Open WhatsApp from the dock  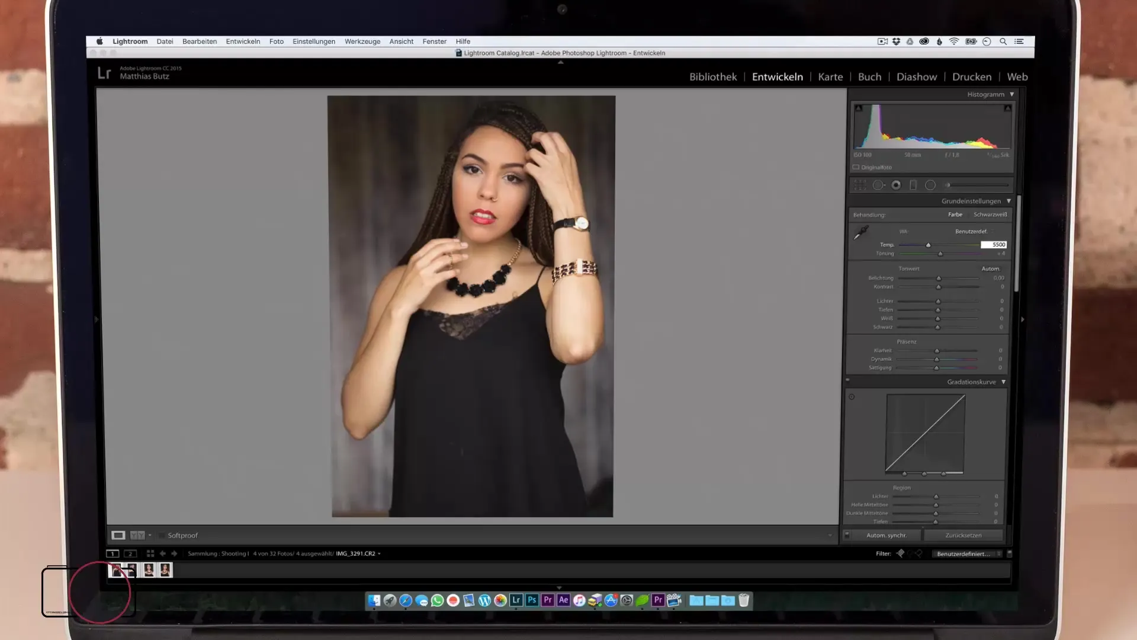tap(437, 600)
